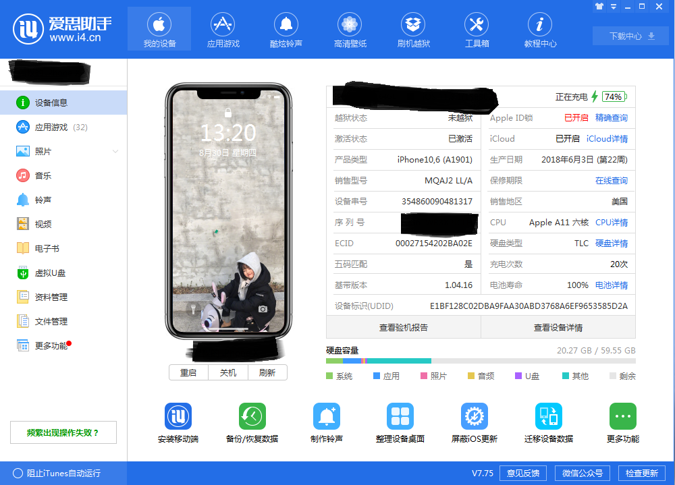Viewport: 675px width, 485px height.
Task: Click the gray 剩余 legend swatch
Action: tap(613, 376)
